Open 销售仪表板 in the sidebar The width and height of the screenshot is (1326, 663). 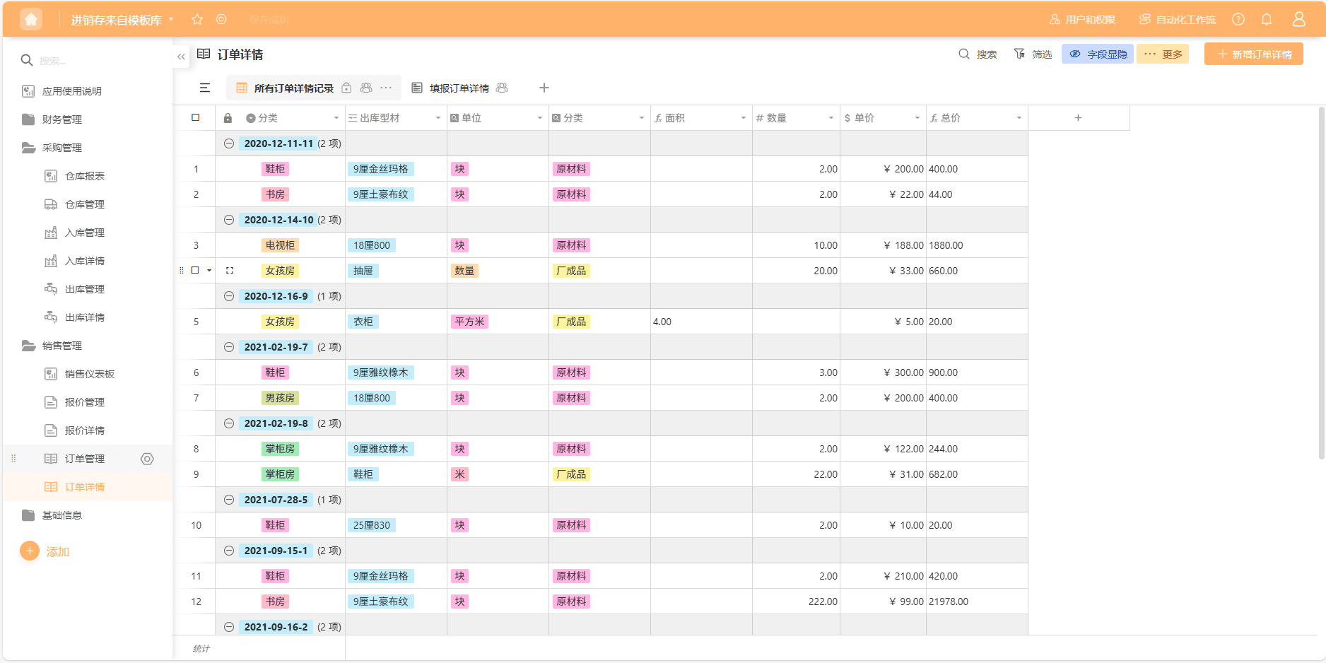coord(89,374)
